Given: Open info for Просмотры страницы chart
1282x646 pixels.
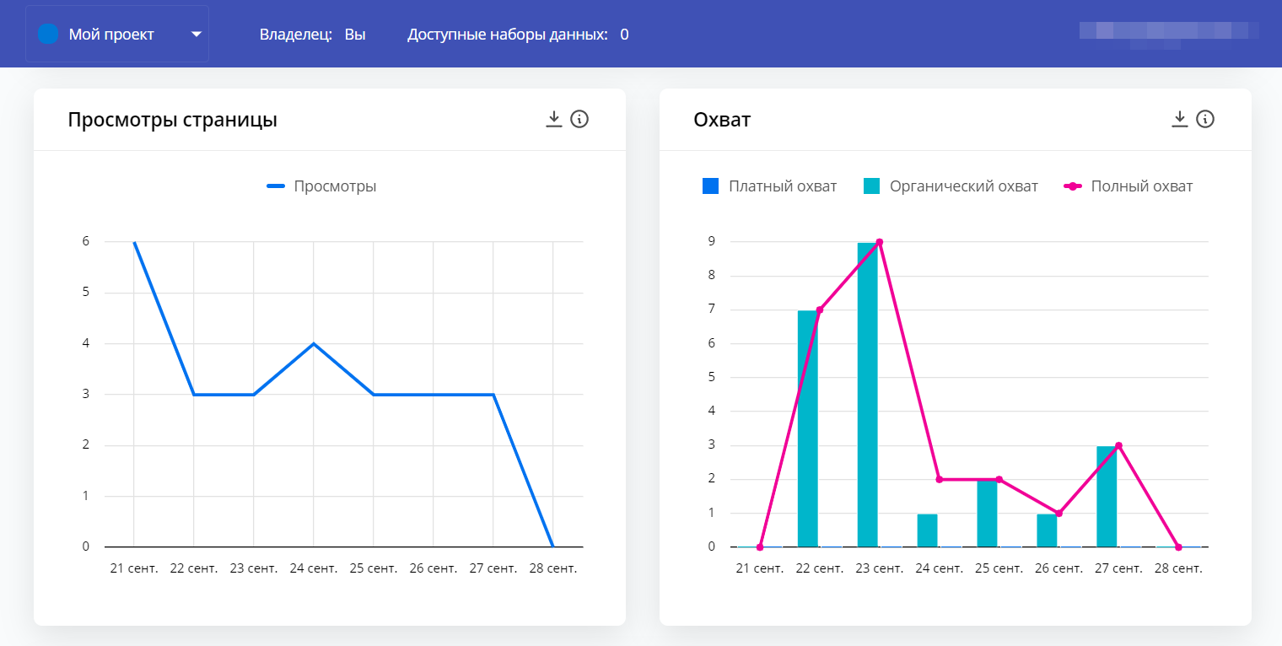Looking at the screenshot, I should [x=579, y=119].
